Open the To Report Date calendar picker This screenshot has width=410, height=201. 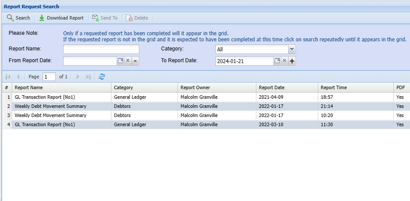pyautogui.click(x=277, y=61)
